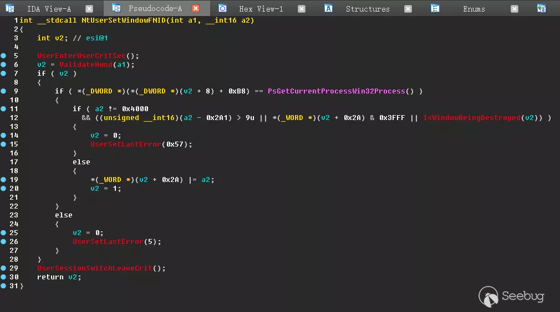Viewport: 560px width, 312px height.
Task: Click '__int16 a2' parameter in signature
Action: point(228,20)
